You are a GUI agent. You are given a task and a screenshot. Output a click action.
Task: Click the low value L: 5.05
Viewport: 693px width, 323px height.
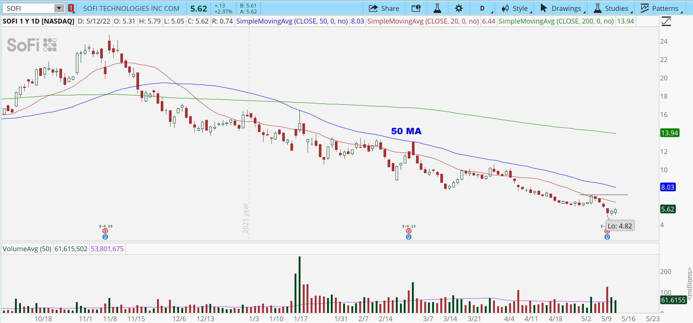[x=174, y=21]
